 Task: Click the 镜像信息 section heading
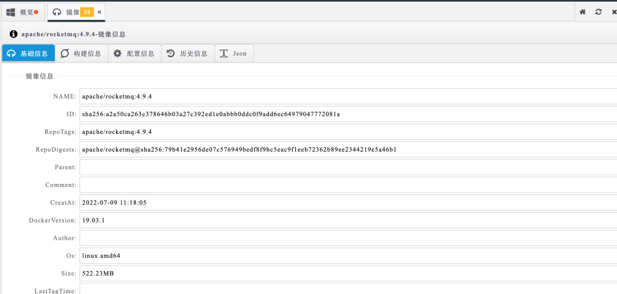39,76
